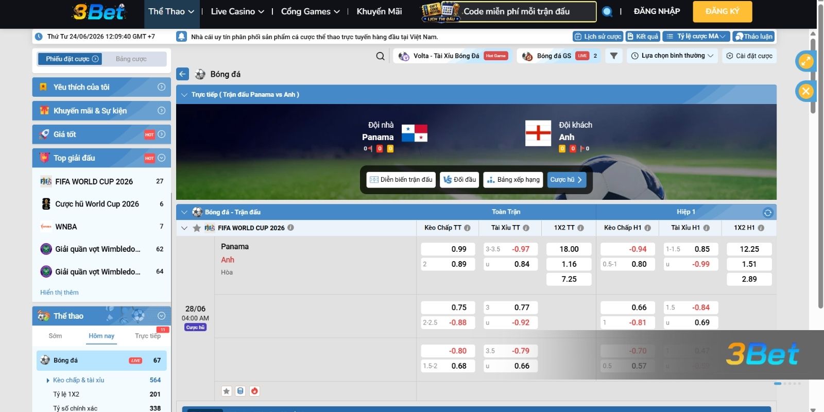824x412 pixels.
Task: Collapse the FIFA WORLD CUP 2026 league row
Action: pos(184,228)
